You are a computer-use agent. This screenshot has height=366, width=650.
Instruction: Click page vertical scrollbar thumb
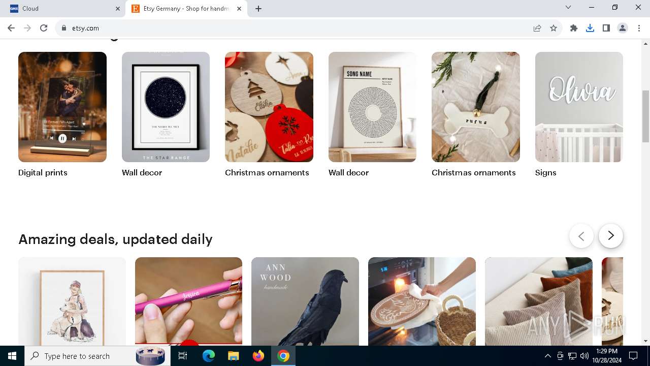pos(645,116)
